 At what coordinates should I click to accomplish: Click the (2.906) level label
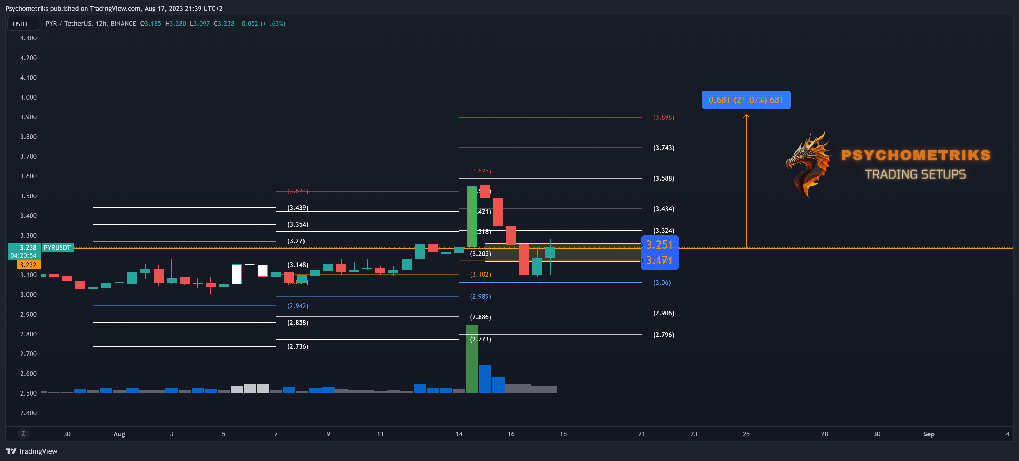(x=664, y=313)
